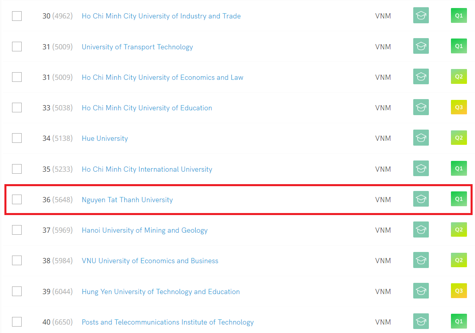Click graduation cap icon for Hanoi University of Mining and Geology
Screen dimensions: 475x333
(421, 230)
